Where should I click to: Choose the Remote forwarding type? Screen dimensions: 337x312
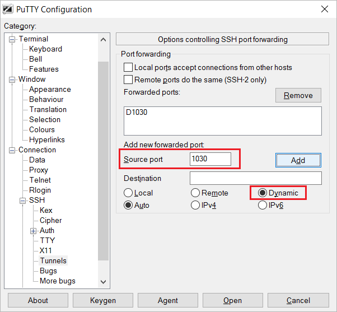pos(195,193)
